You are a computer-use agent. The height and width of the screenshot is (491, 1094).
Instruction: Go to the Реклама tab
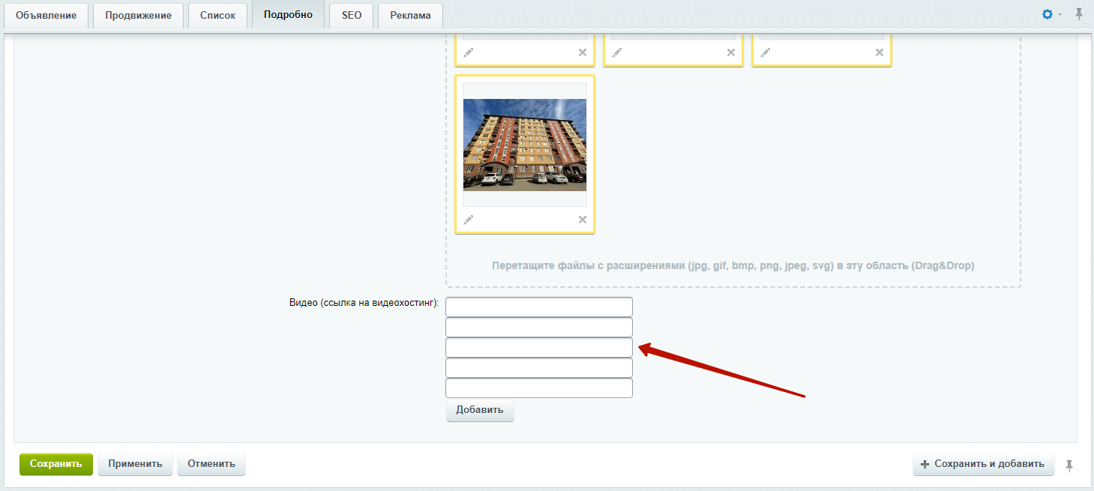tap(410, 16)
